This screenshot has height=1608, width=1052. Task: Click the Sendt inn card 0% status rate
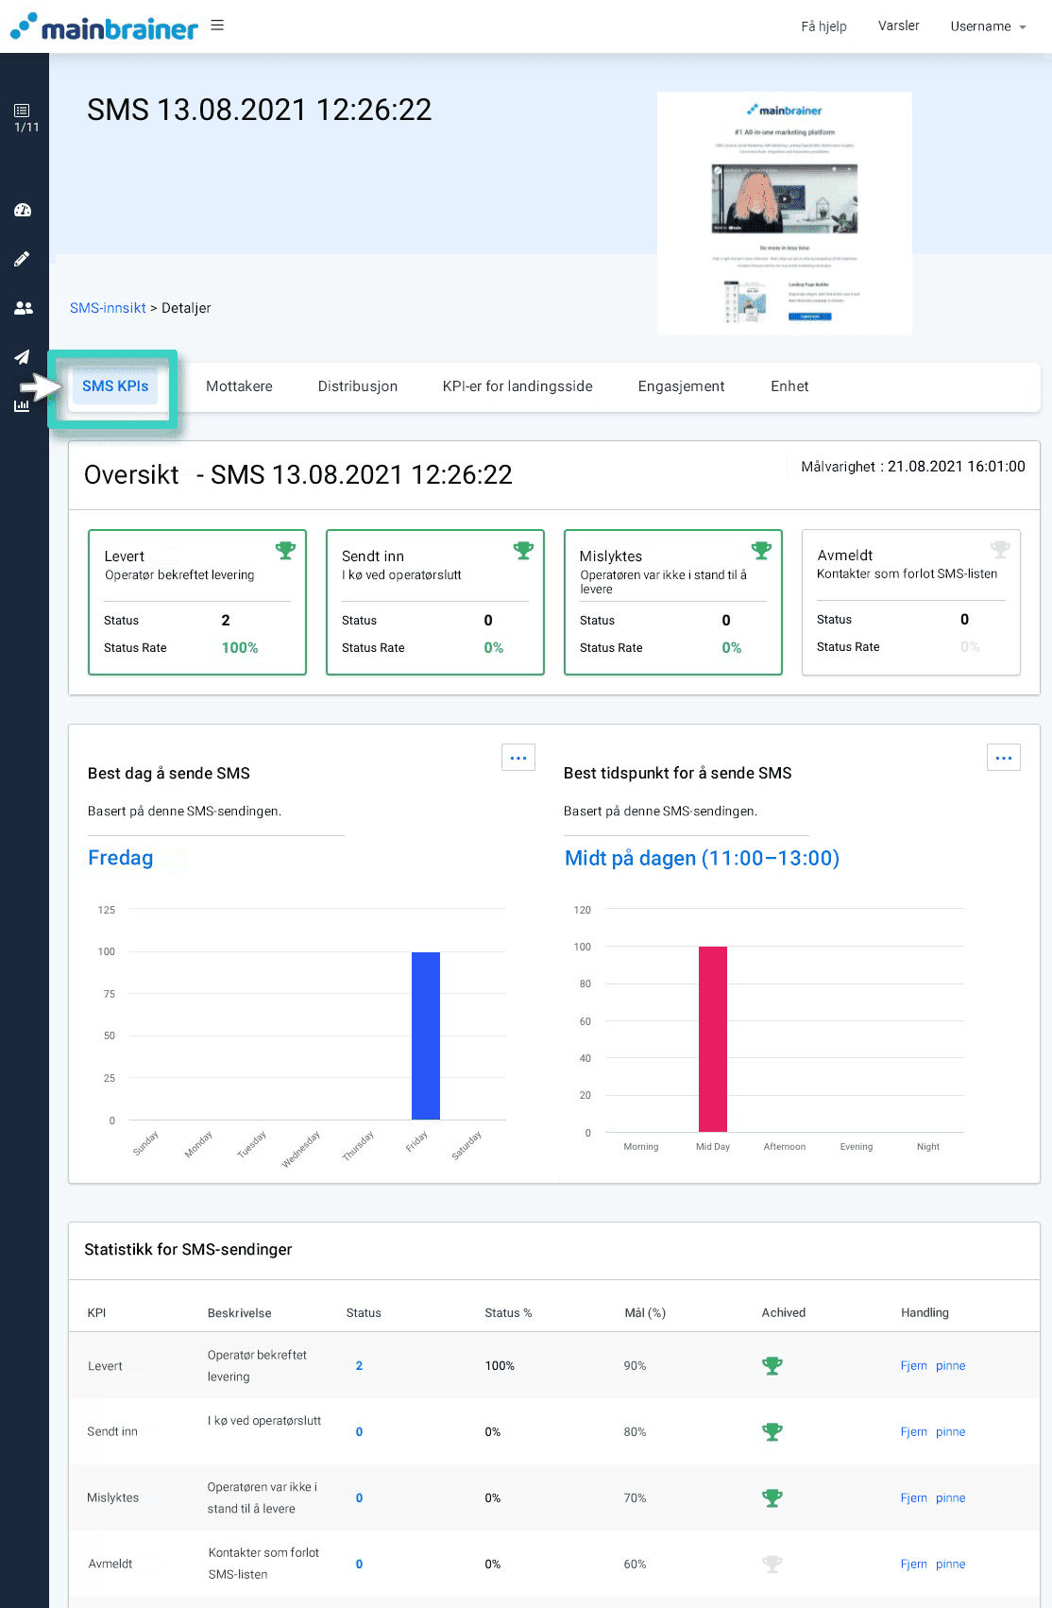[494, 648]
